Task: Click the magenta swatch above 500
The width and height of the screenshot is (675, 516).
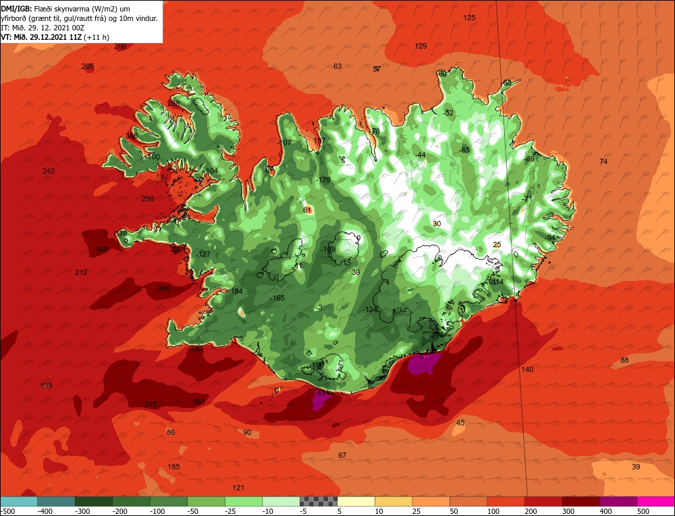Action: pyautogui.click(x=656, y=501)
